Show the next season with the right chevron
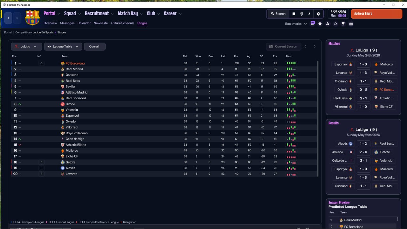 pyautogui.click(x=315, y=46)
